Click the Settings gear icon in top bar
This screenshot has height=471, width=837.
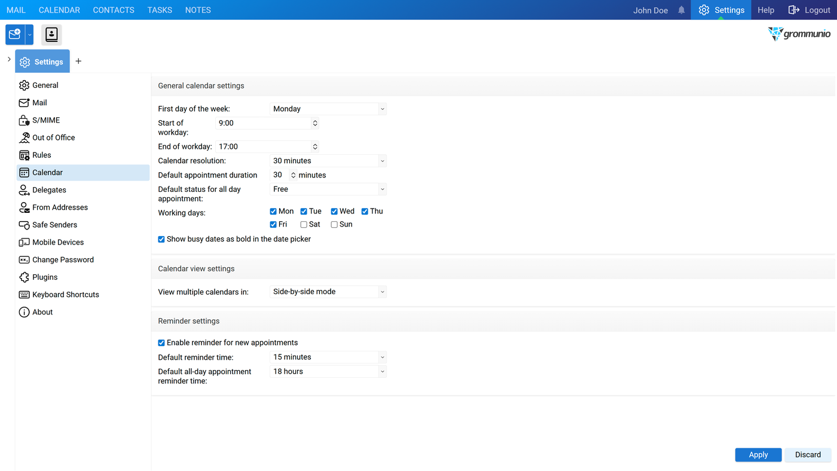(704, 10)
